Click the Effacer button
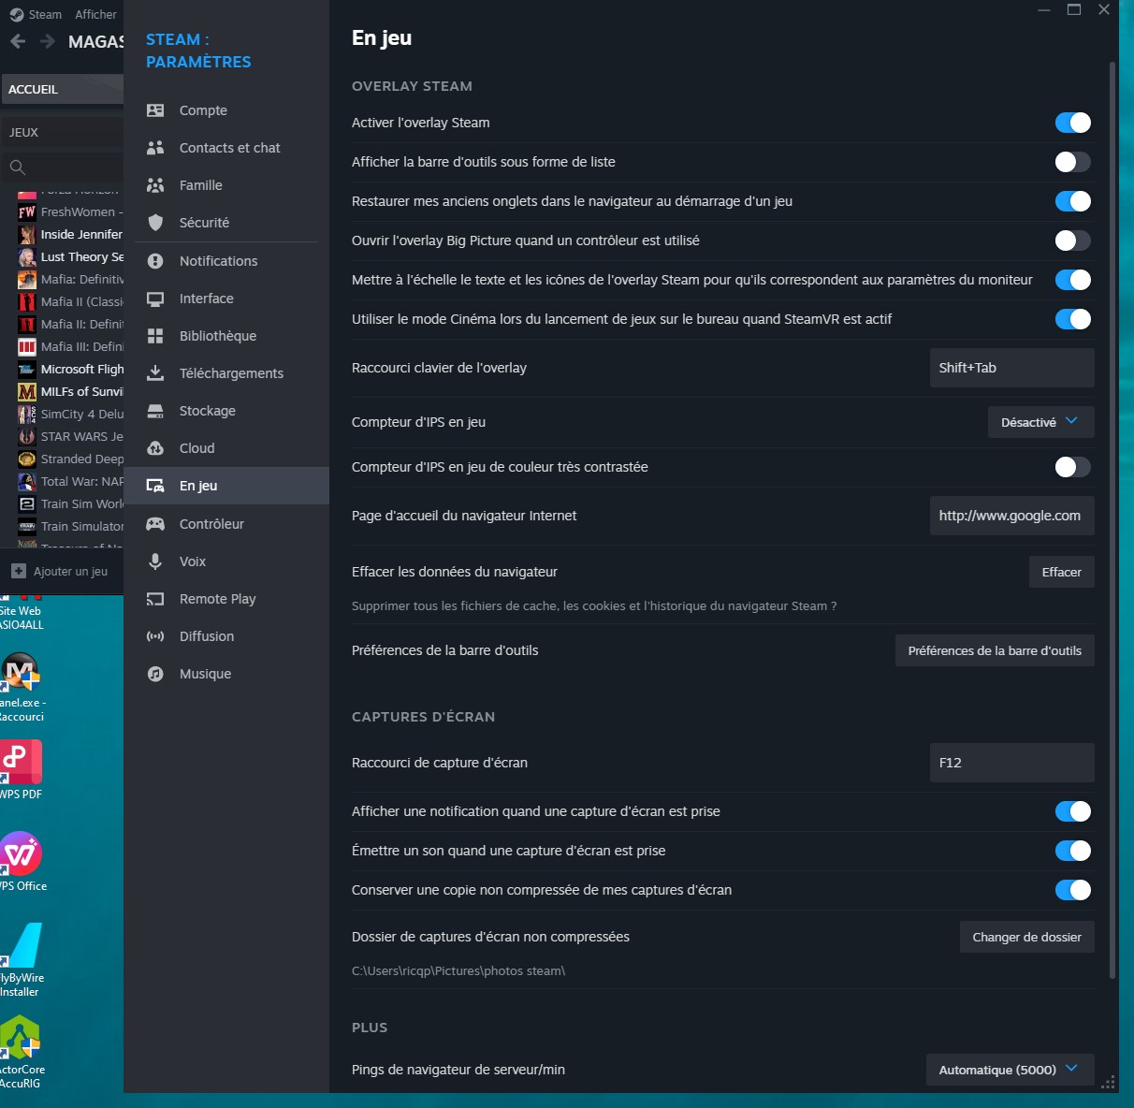 point(1061,572)
